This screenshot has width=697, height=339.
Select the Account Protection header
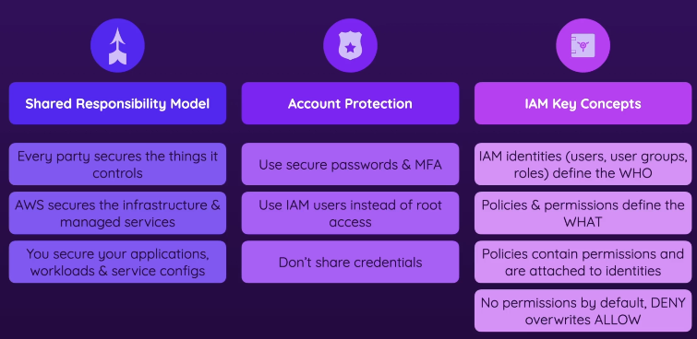click(x=350, y=103)
